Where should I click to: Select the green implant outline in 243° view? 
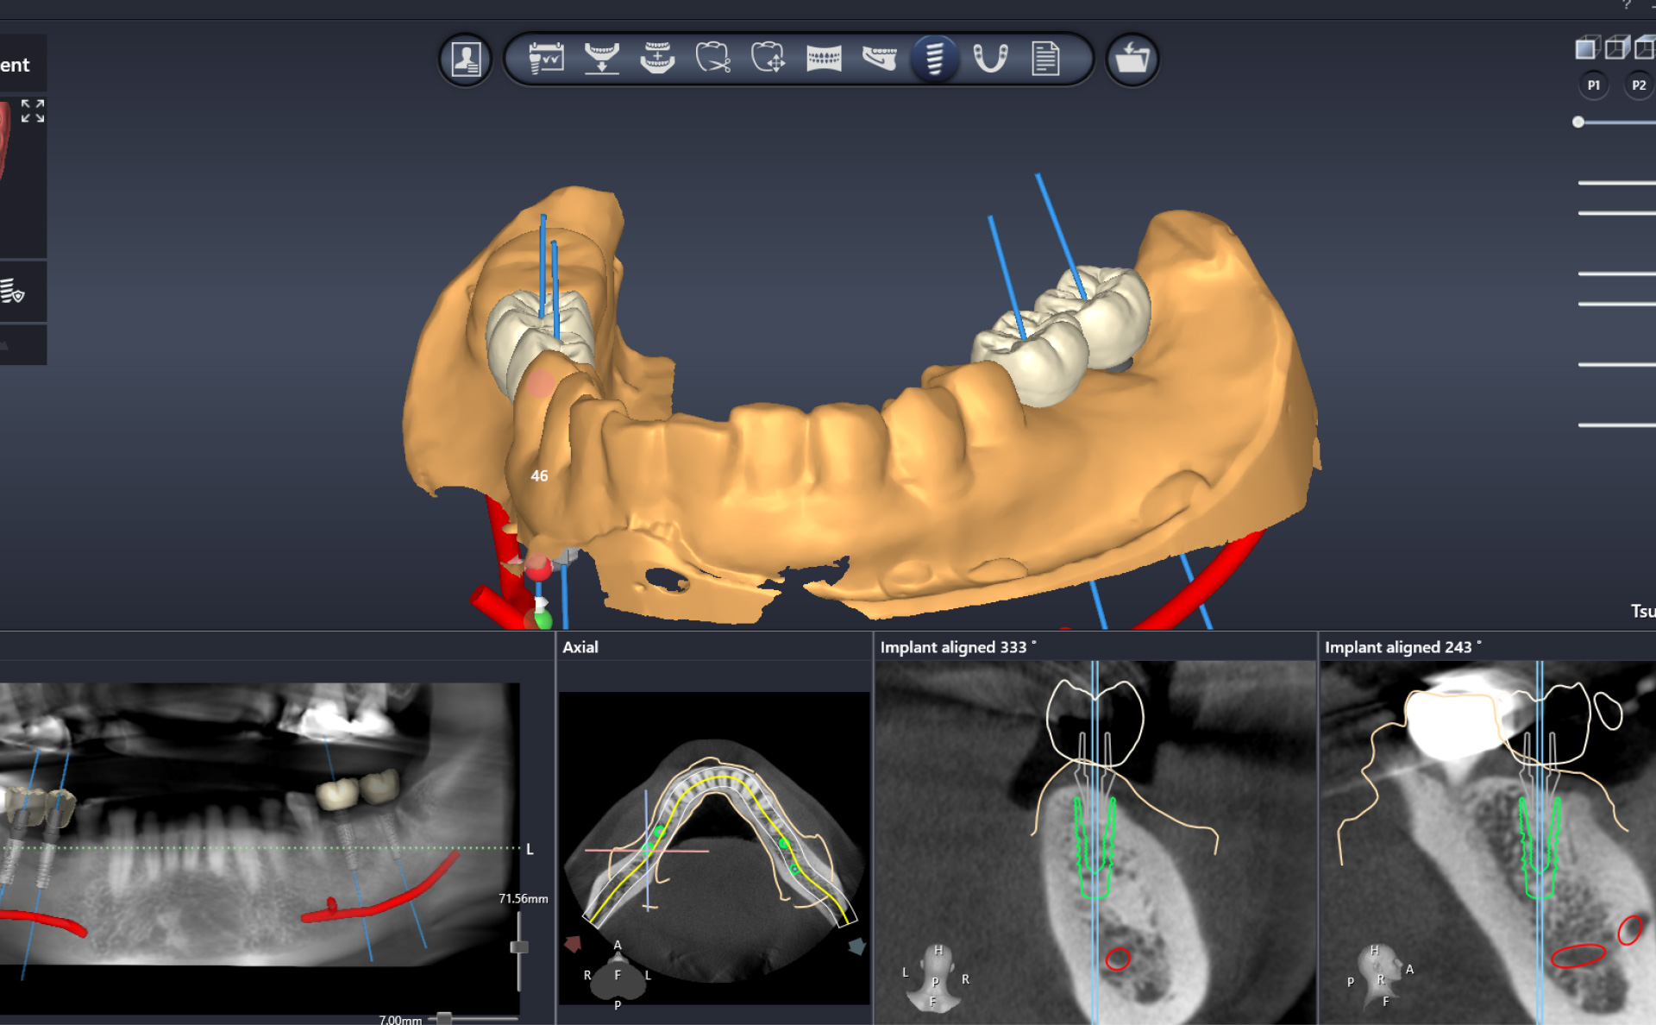[1540, 847]
